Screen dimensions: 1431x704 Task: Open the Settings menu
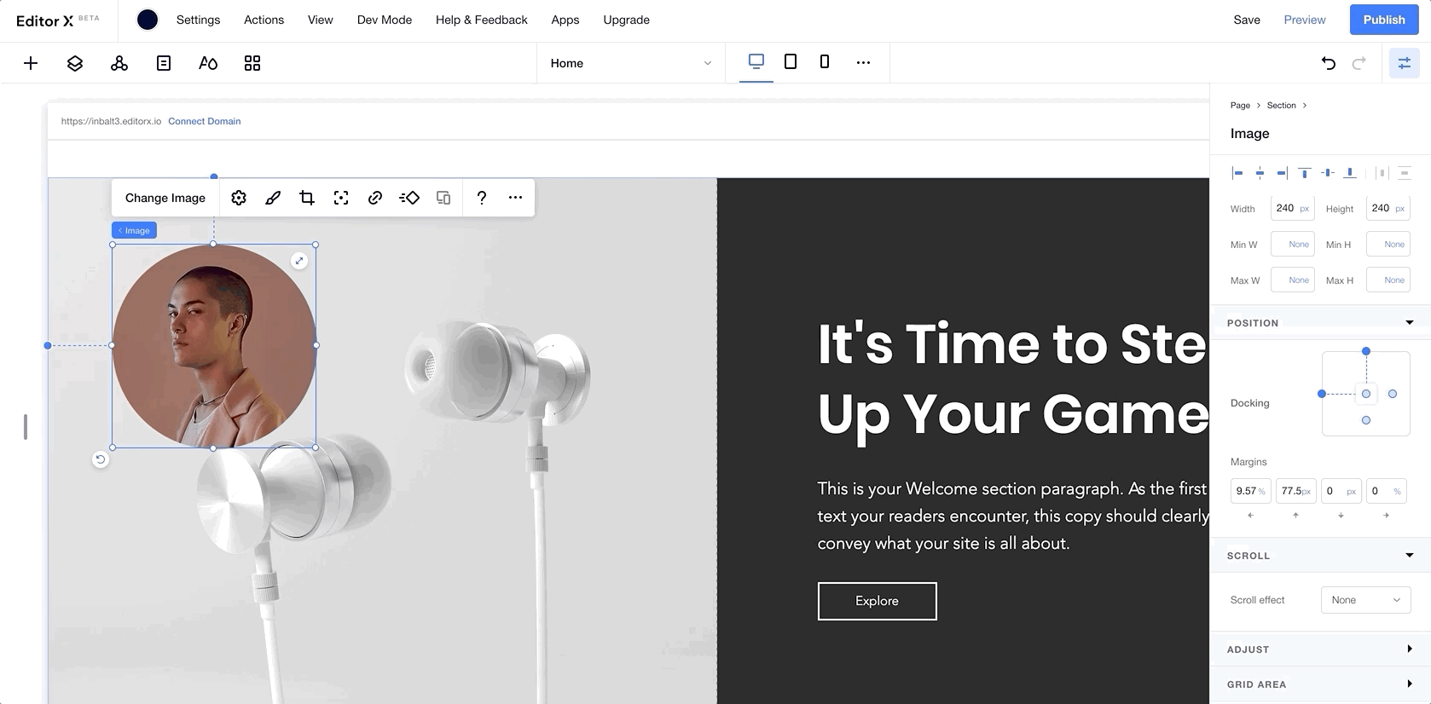tap(198, 20)
